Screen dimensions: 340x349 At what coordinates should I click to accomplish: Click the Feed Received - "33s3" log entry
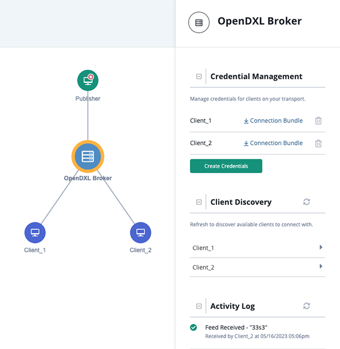(x=236, y=327)
